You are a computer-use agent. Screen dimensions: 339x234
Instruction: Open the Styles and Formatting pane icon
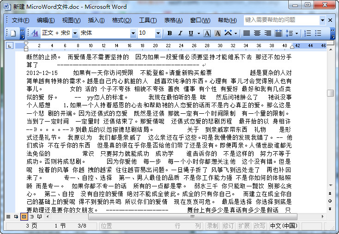[35, 33]
